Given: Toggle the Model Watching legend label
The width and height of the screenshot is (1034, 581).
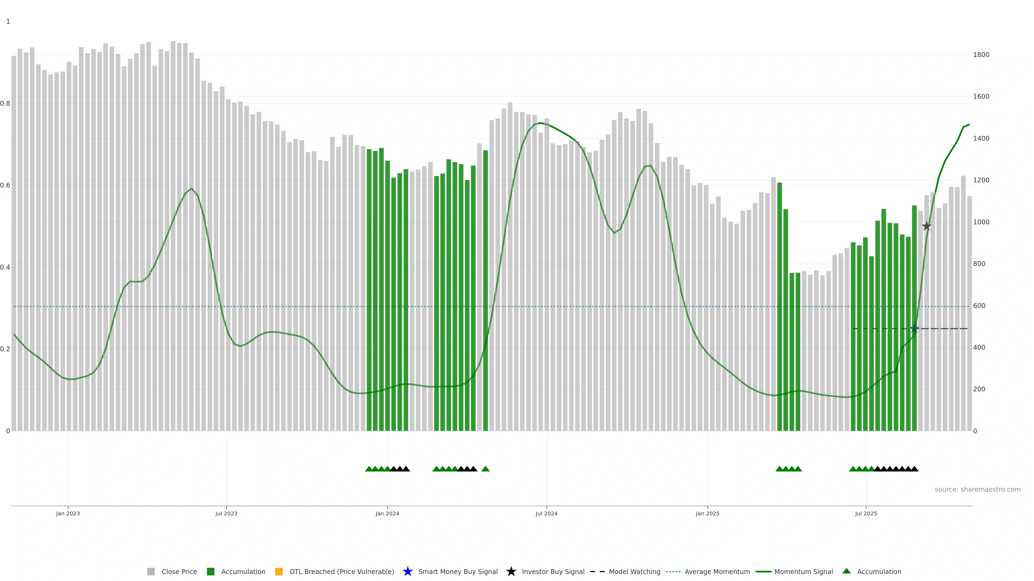Looking at the screenshot, I should pyautogui.click(x=634, y=571).
